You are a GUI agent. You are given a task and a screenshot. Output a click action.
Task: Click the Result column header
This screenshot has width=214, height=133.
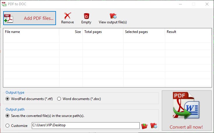click(188, 32)
